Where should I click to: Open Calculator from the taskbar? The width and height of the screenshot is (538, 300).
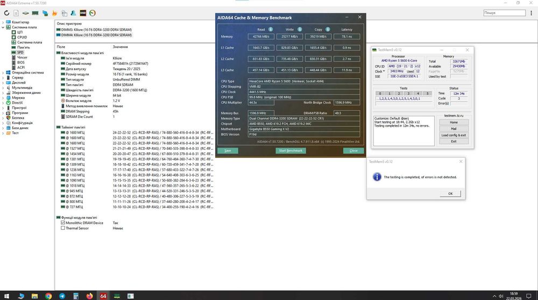(x=76, y=296)
